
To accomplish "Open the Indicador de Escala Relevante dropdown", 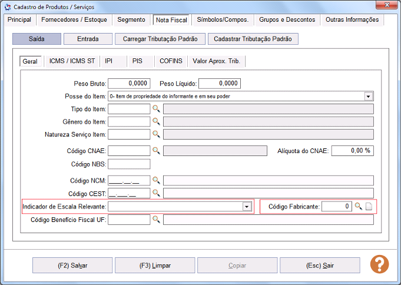I will 247,207.
